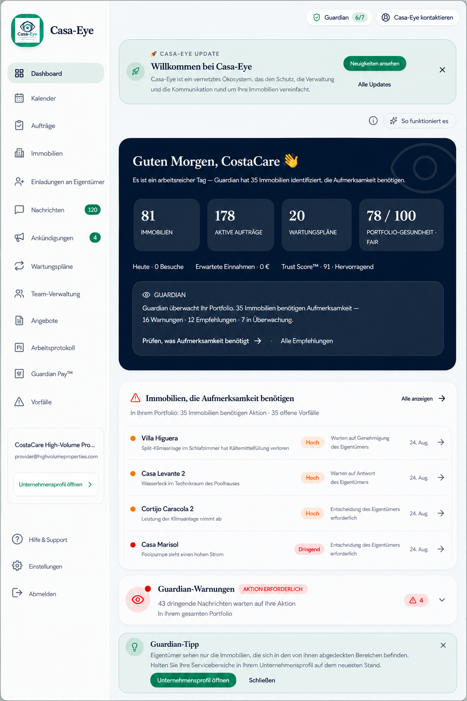The width and height of the screenshot is (467, 701).
Task: Navigate to Immobilien menu entry
Action: [56, 153]
